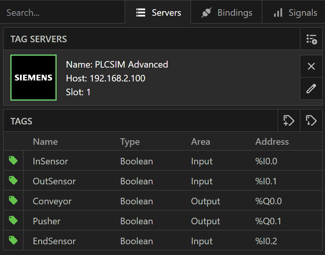
Task: Click into the Search field
Action: [x=62, y=13]
